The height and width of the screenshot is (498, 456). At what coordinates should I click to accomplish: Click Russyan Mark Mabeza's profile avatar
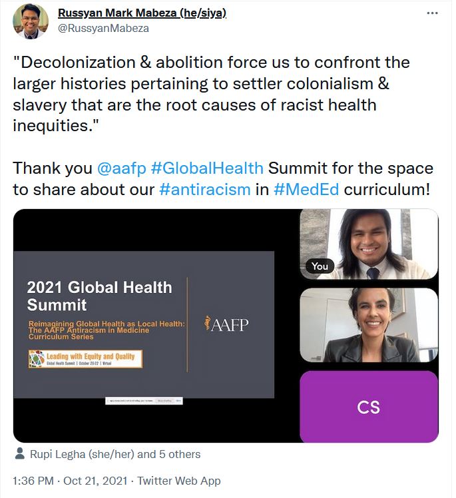click(x=31, y=21)
